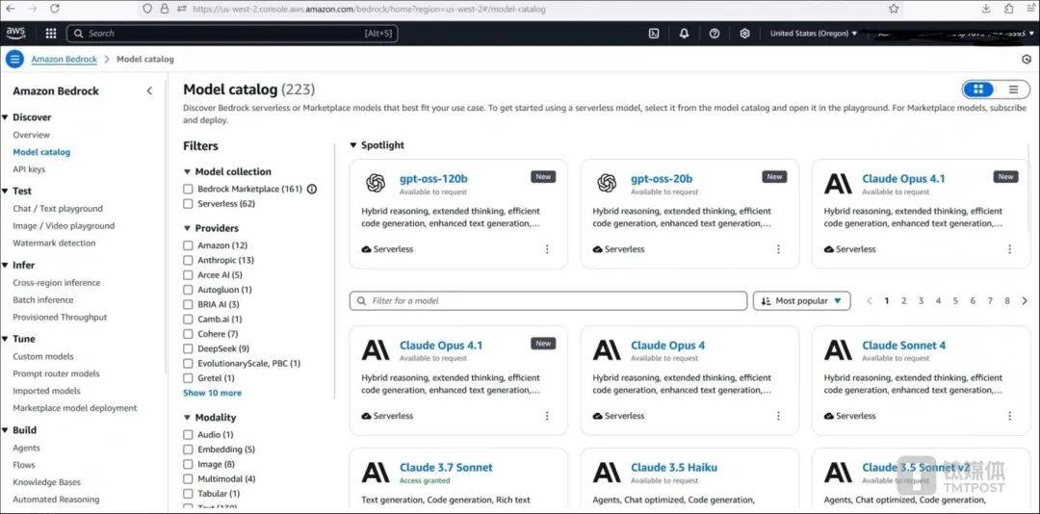
Task: Click the AWS logo home icon
Action: (16, 33)
